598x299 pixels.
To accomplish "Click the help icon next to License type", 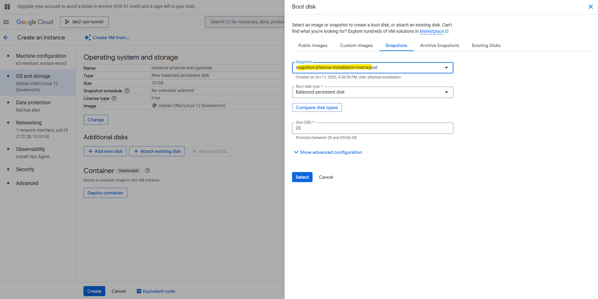I will point(114,98).
